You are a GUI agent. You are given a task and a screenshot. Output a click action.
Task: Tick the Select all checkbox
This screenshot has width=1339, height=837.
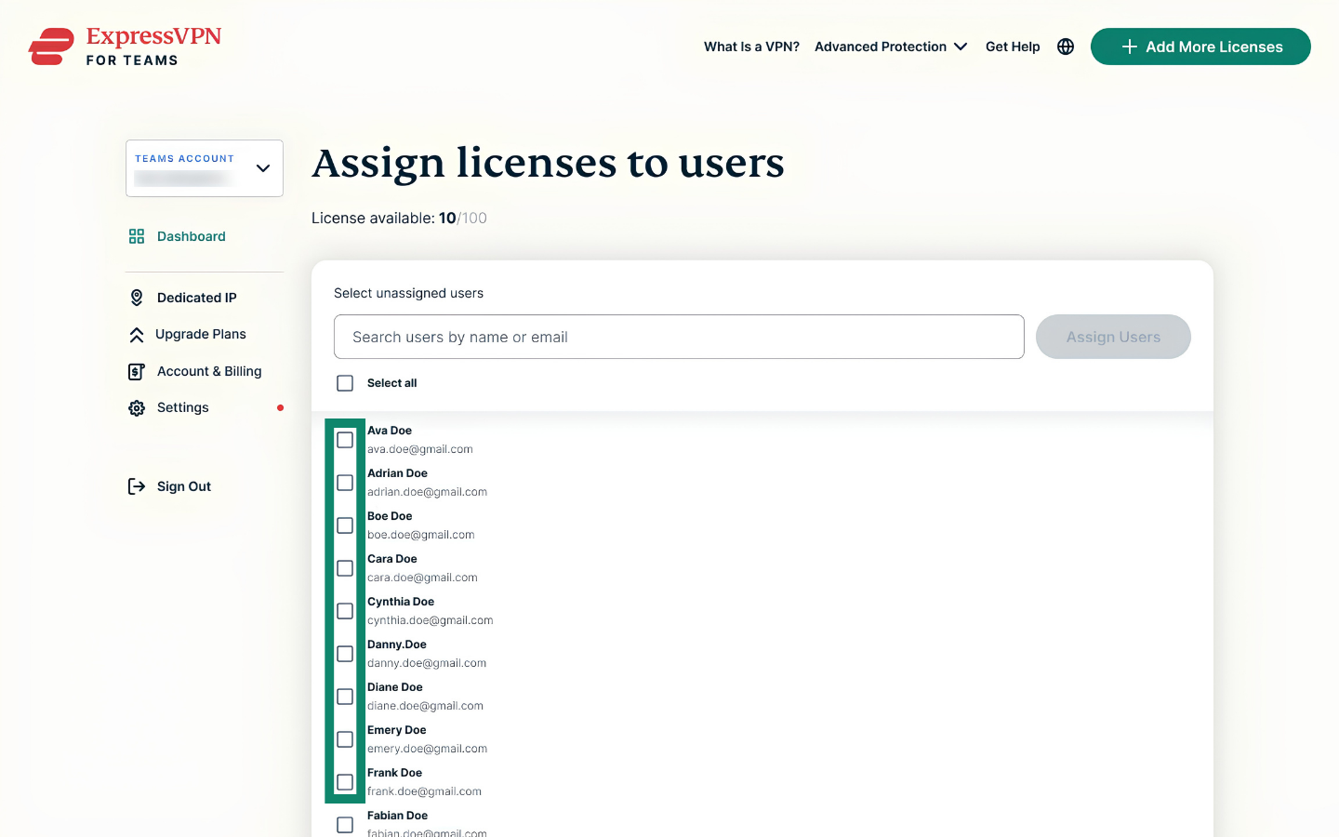tap(345, 383)
